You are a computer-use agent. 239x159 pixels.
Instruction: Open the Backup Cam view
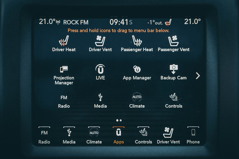tap(174, 72)
